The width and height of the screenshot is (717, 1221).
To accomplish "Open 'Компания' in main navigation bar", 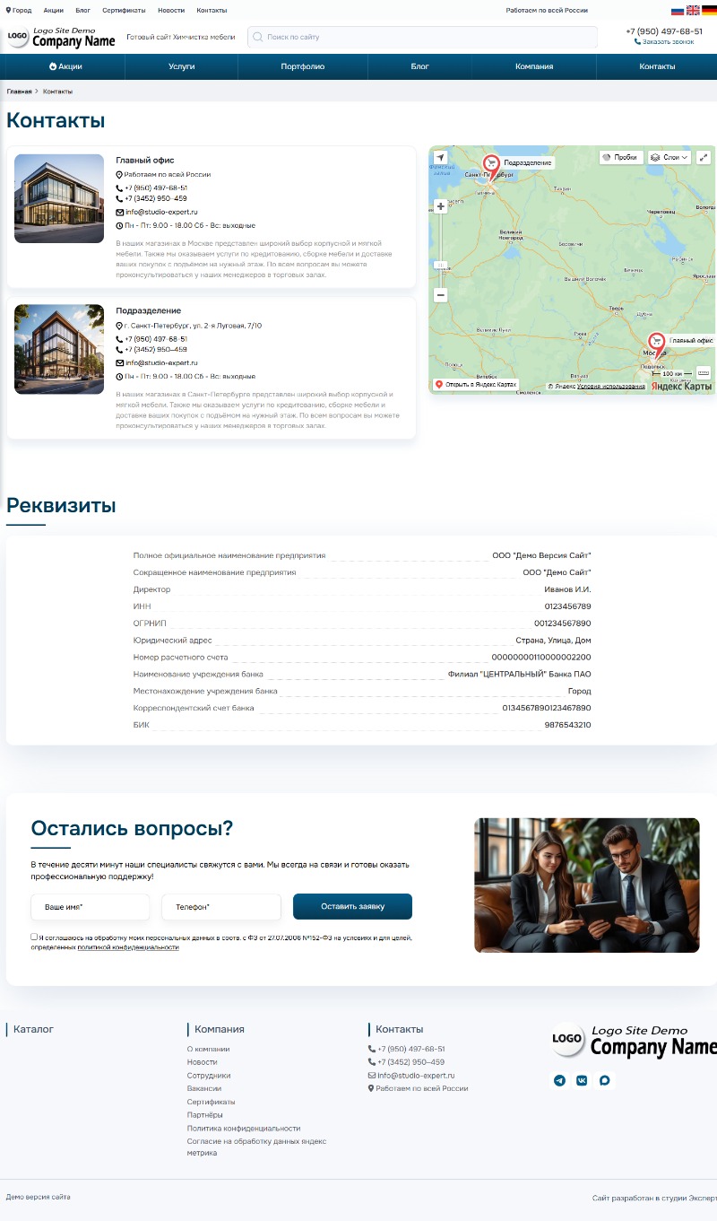I will coord(534,66).
